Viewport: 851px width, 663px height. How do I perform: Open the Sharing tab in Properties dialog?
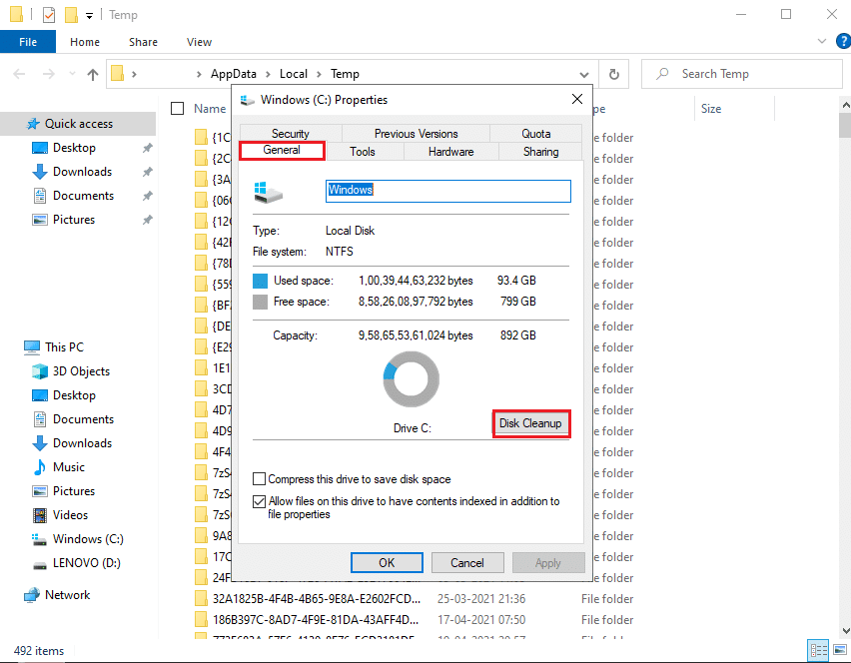coord(539,152)
